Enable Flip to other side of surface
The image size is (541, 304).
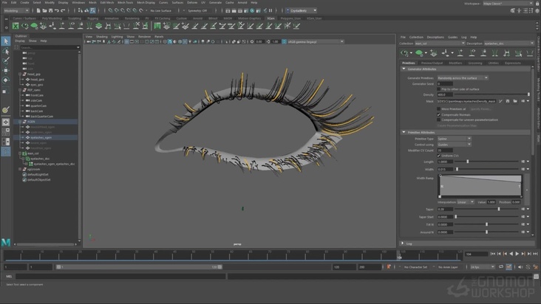[439, 89]
